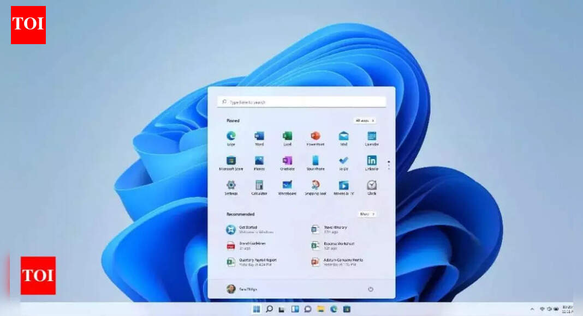Open Widgets from the taskbar
The image size is (583, 316).
295,309
